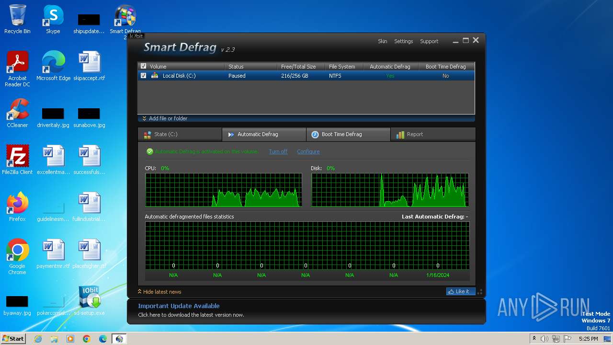
Task: Launch Skype from the desktop
Action: point(53,19)
